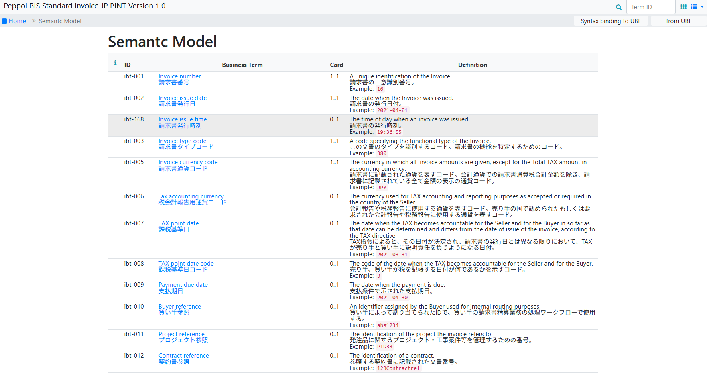The width and height of the screenshot is (707, 374).
Task: Click the info icon in table header
Action: point(115,62)
